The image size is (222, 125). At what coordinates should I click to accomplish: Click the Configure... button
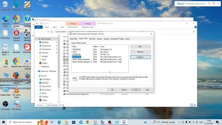coord(140,57)
